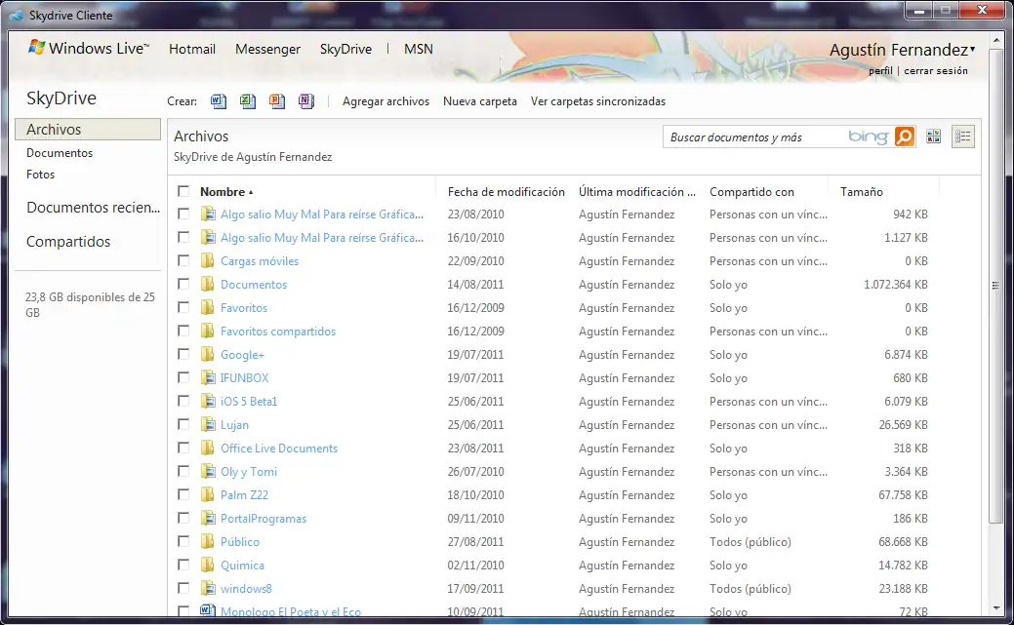Click the 16/10/2010 modification date
The width and height of the screenshot is (1014, 625).
coord(475,238)
